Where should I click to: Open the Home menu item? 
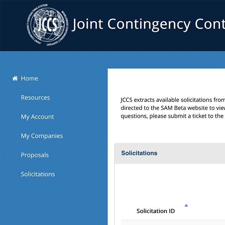pos(29,78)
